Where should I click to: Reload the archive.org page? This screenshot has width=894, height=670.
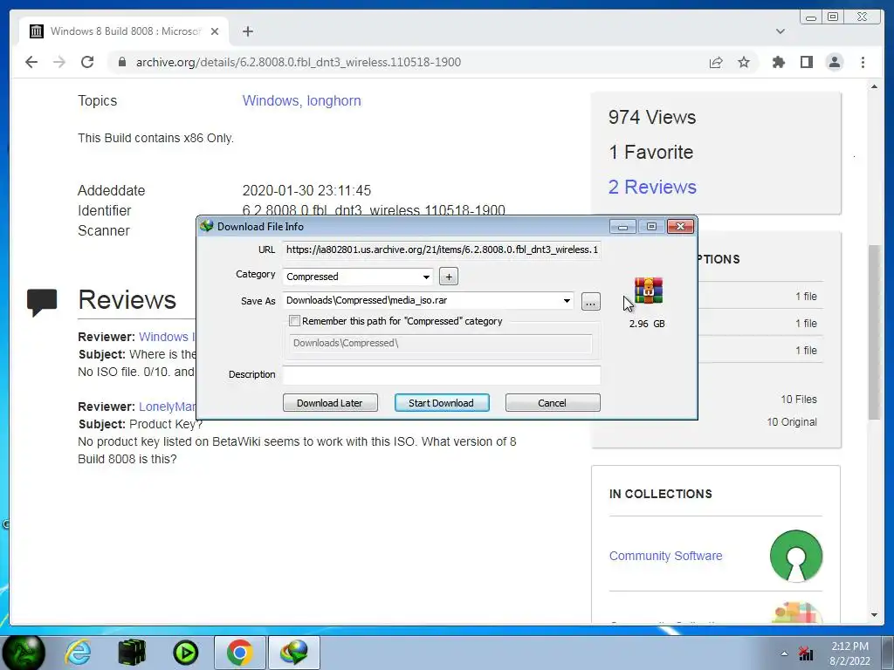click(87, 62)
